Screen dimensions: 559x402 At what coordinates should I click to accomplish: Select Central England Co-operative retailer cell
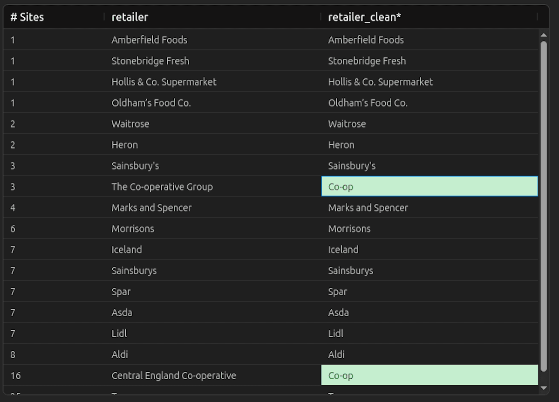coord(174,375)
